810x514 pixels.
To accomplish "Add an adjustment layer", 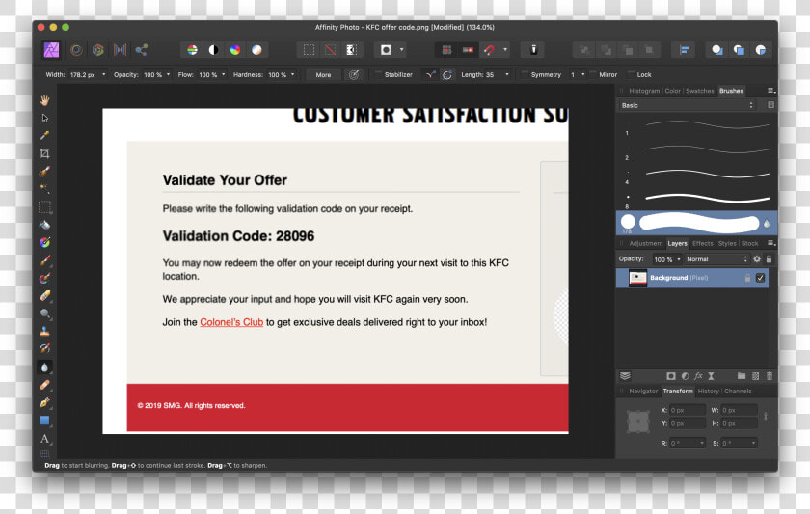I will coord(685,376).
